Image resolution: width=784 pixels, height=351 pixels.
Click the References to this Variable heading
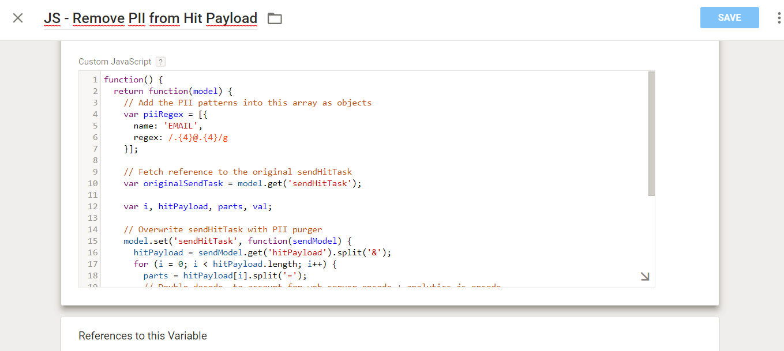pyautogui.click(x=142, y=335)
